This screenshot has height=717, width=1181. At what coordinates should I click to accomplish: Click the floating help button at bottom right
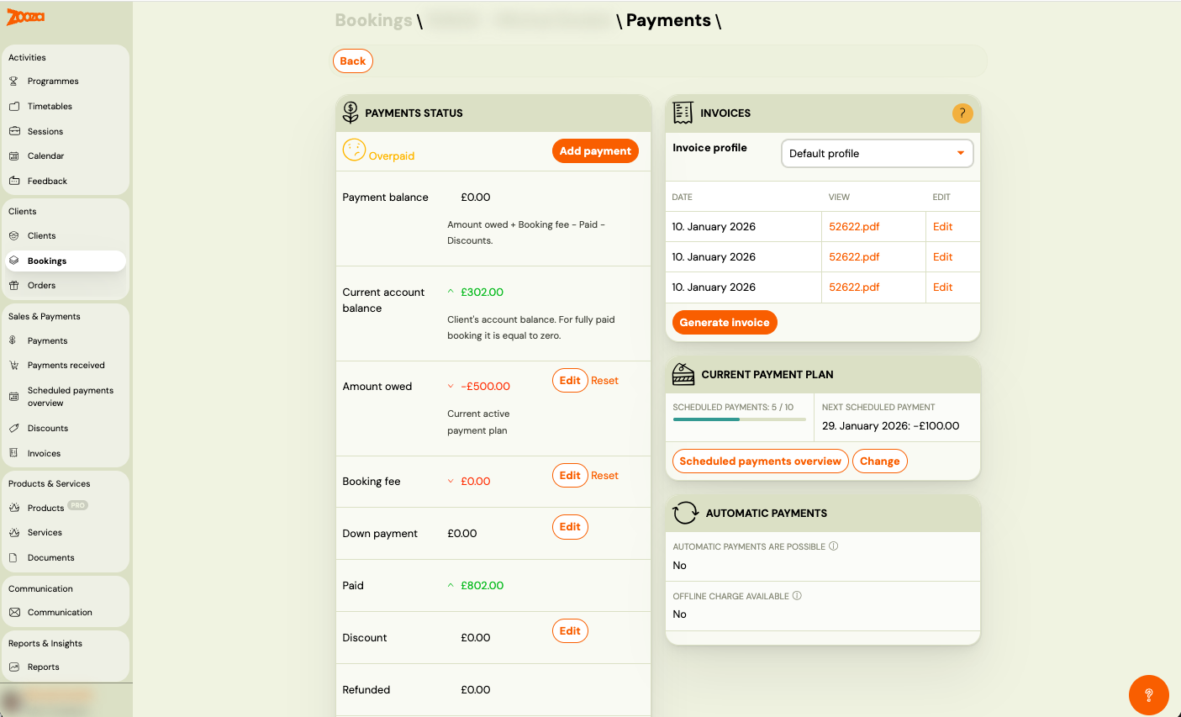point(1148,694)
